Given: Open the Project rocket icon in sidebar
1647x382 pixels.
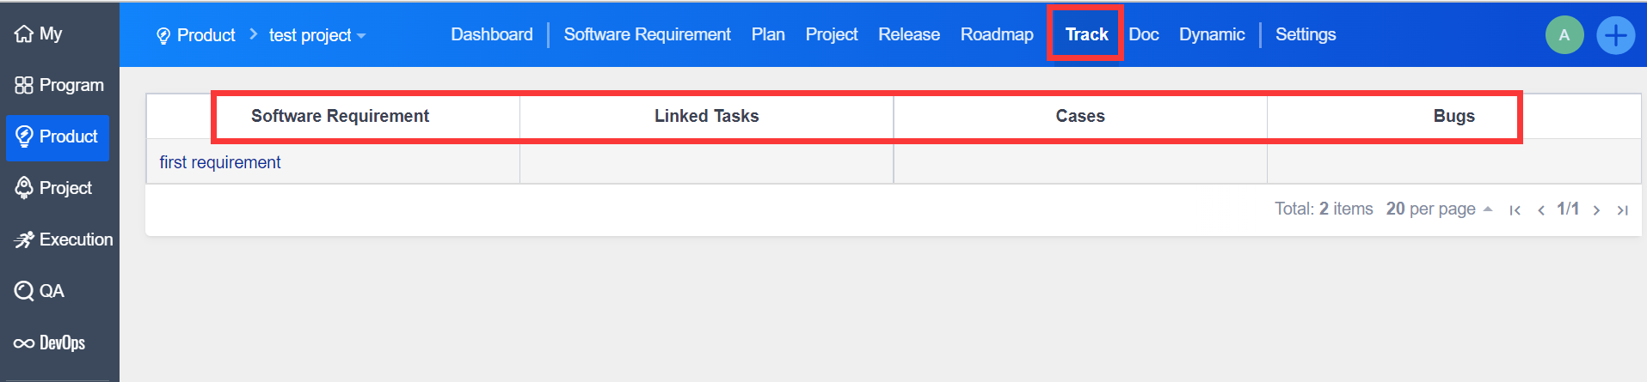Looking at the screenshot, I should 24,188.
